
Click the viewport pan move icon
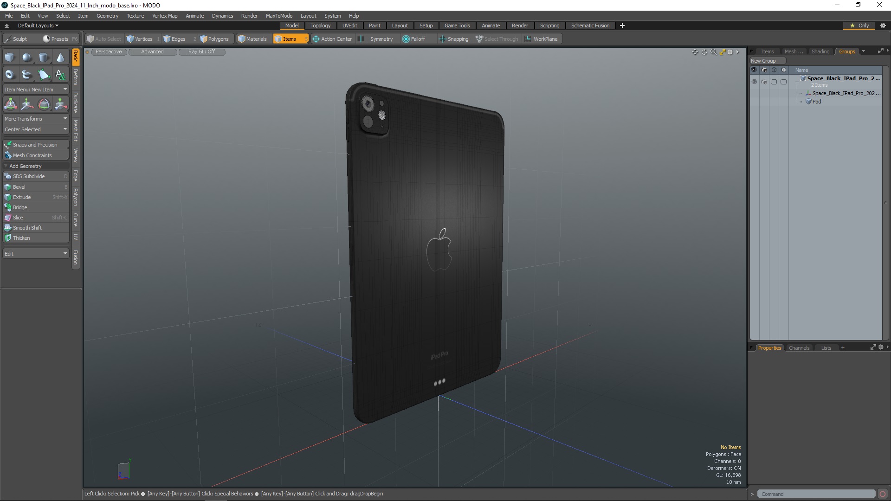[x=695, y=52]
